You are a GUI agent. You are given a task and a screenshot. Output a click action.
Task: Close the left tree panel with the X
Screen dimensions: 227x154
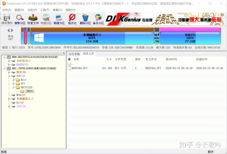(x=64, y=53)
